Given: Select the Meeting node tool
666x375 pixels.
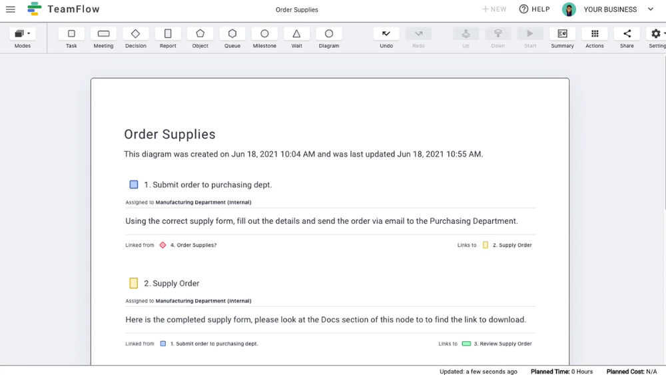Looking at the screenshot, I should [x=103, y=34].
